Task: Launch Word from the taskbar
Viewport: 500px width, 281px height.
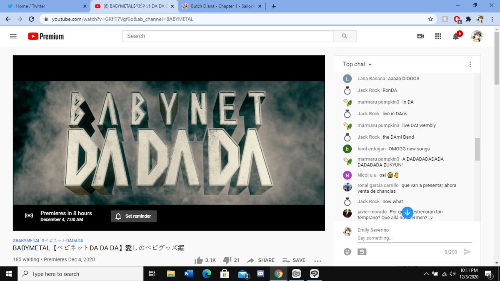Action: (188, 274)
